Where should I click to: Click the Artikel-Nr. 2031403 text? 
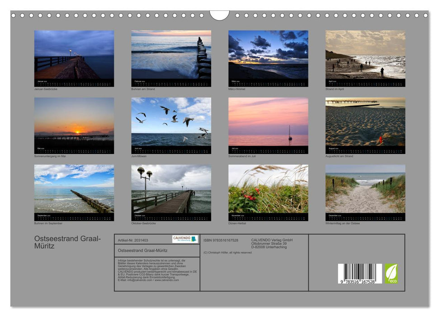pyautogui.click(x=133, y=240)
